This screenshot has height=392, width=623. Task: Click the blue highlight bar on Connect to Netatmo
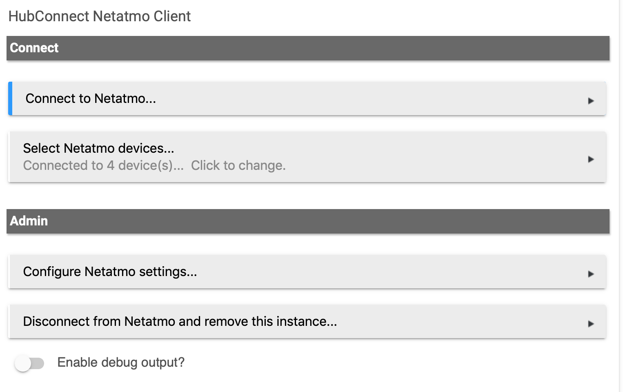(x=10, y=98)
